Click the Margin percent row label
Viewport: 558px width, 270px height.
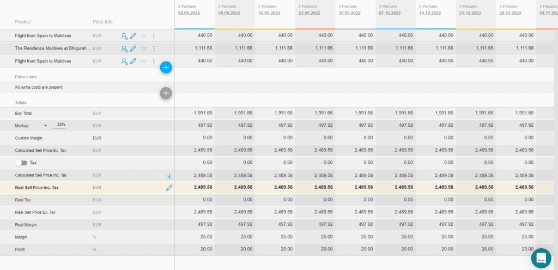tap(21, 237)
